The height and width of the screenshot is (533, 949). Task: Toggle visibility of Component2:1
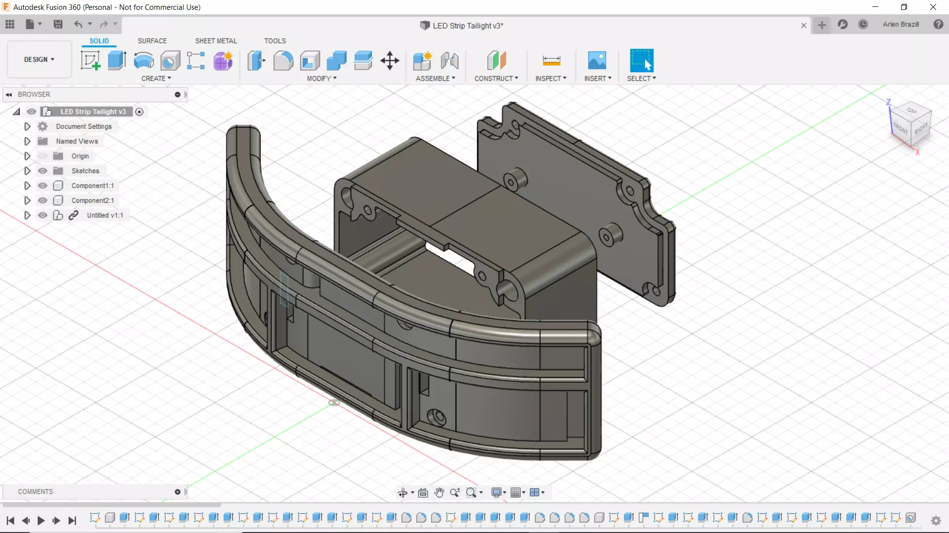[x=43, y=200]
